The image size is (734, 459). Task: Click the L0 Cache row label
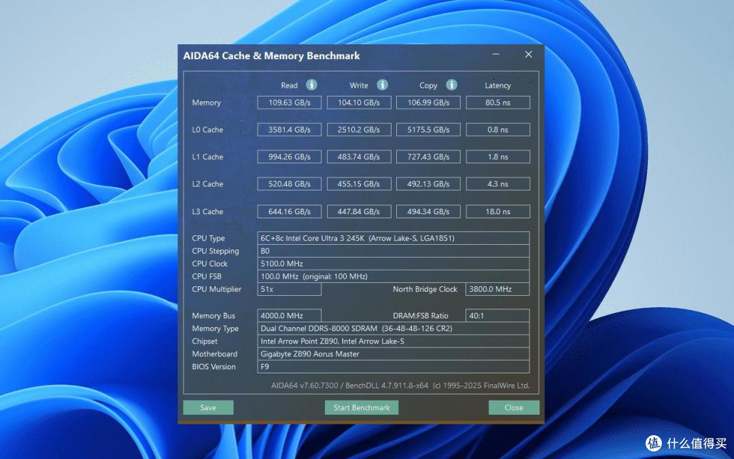pyautogui.click(x=207, y=130)
